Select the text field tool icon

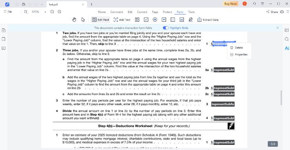pos(137,20)
